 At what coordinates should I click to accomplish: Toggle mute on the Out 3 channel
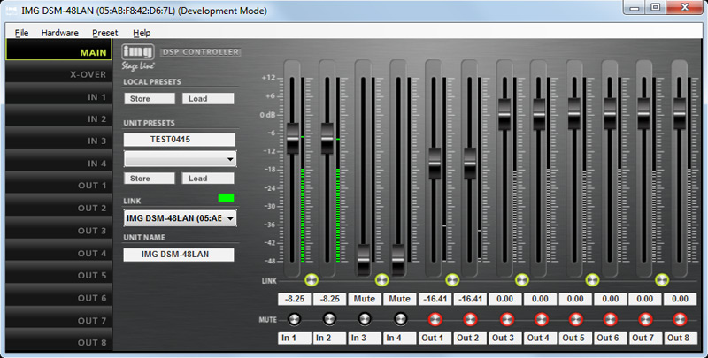[x=504, y=318]
